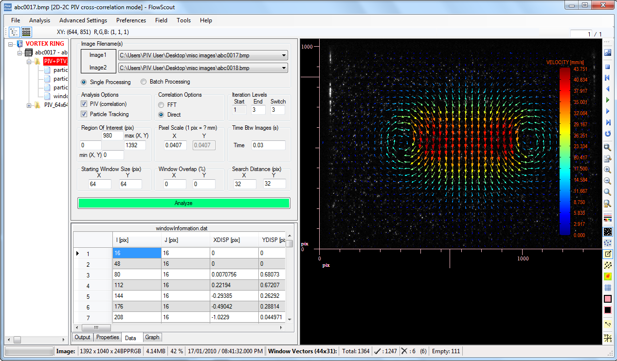This screenshot has width=617, height=361.
Task: Select the FFT correlation radio button
Action: (162, 105)
